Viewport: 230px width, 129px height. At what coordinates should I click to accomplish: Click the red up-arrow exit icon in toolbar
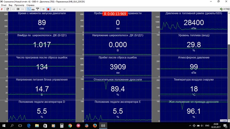coord(2,9)
